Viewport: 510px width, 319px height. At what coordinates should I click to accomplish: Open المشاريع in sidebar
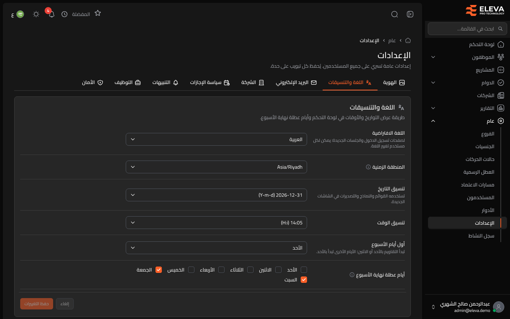click(x=467, y=70)
